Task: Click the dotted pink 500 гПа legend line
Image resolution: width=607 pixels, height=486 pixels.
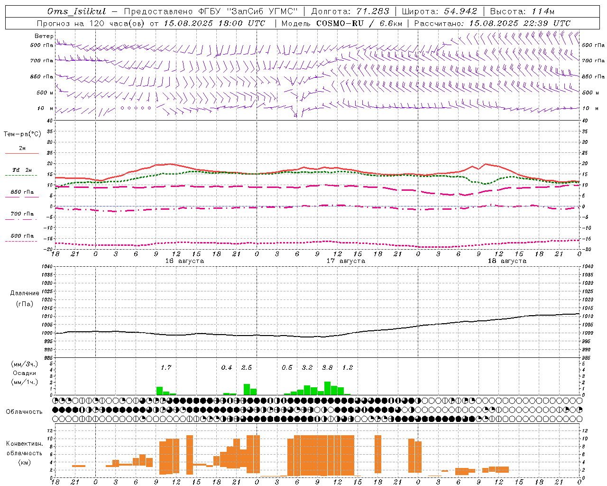Action: click(21, 241)
